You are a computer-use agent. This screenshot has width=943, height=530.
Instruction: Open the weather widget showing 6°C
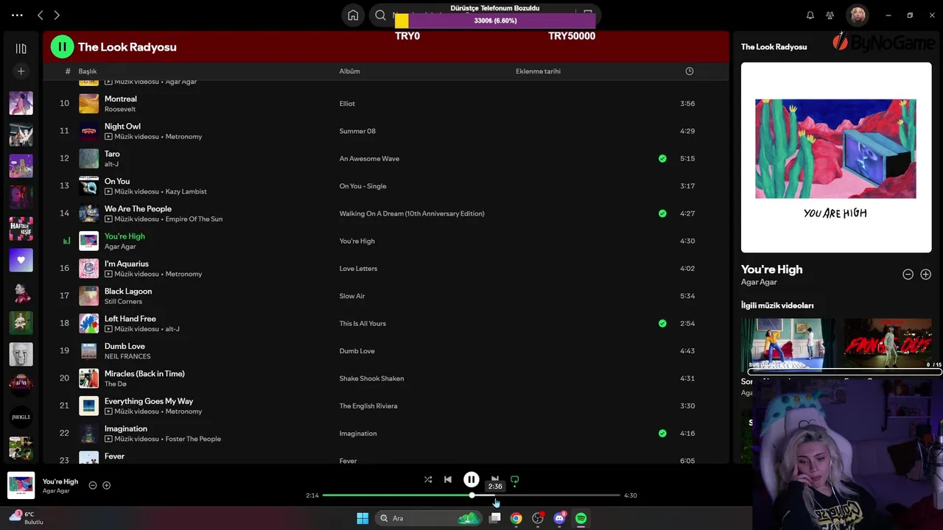[x=26, y=517]
